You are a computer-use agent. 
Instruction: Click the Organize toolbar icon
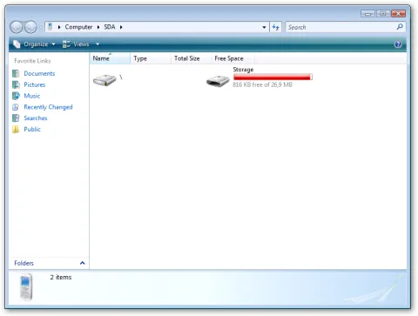[17, 44]
